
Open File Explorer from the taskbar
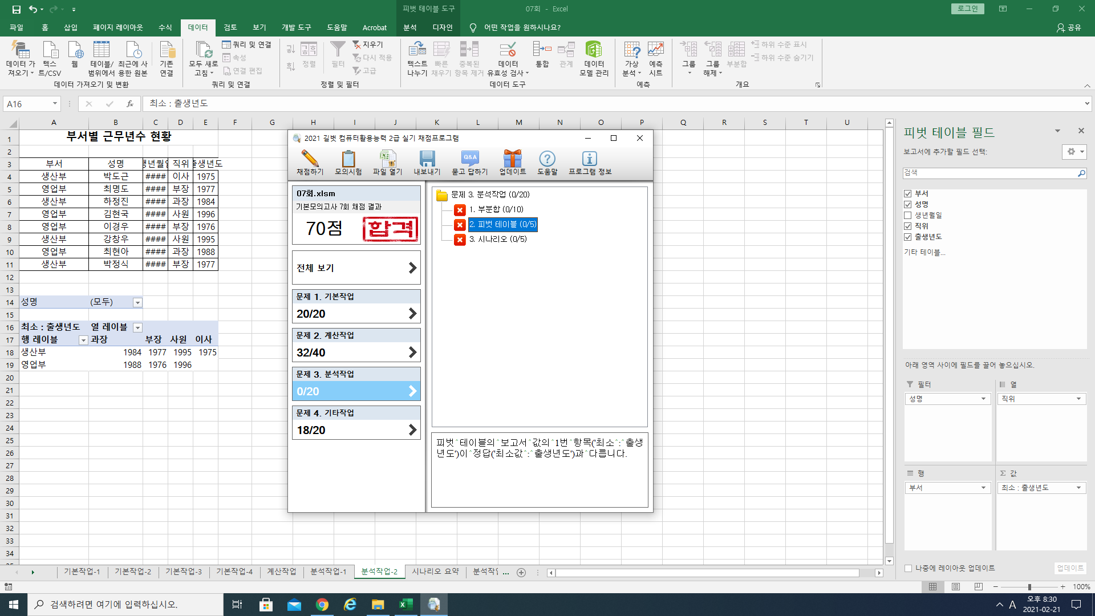378,605
